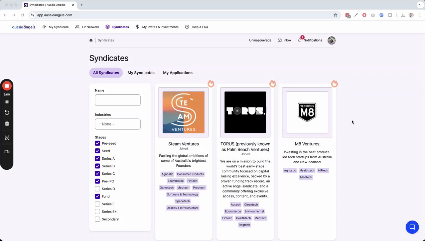Open Help & FAQ nav item
The image size is (425, 241).
pyautogui.click(x=196, y=27)
